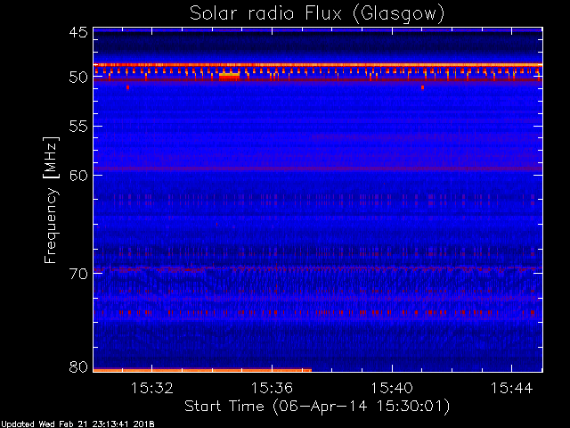Select the 55 frequency tick label

click(78, 127)
